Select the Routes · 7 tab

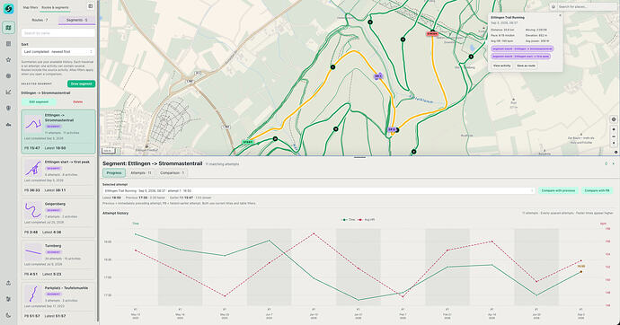40,20
